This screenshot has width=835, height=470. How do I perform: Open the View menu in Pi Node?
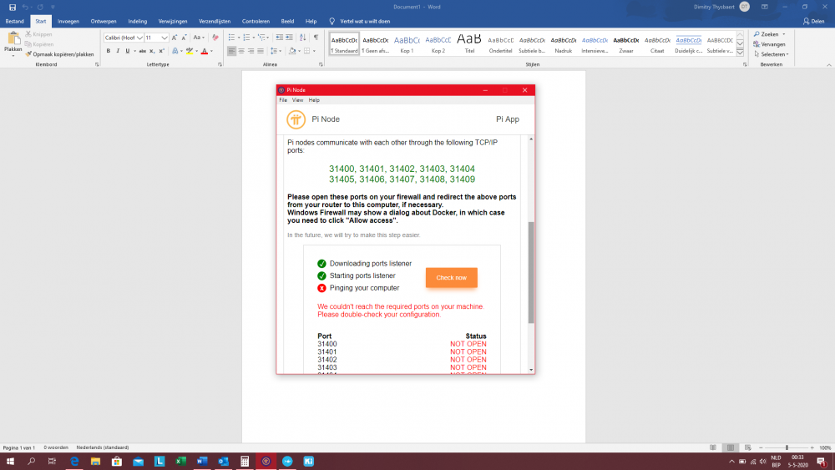[297, 100]
